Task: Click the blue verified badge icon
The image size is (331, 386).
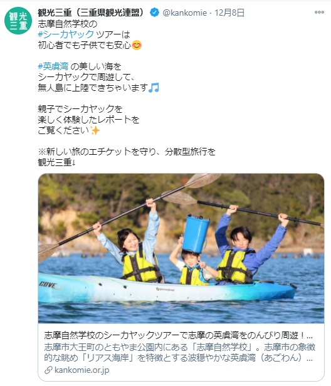Action: (x=154, y=13)
